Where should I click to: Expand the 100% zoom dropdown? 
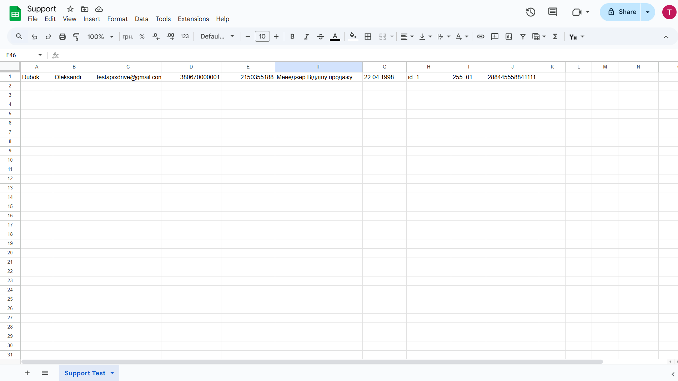(x=100, y=36)
